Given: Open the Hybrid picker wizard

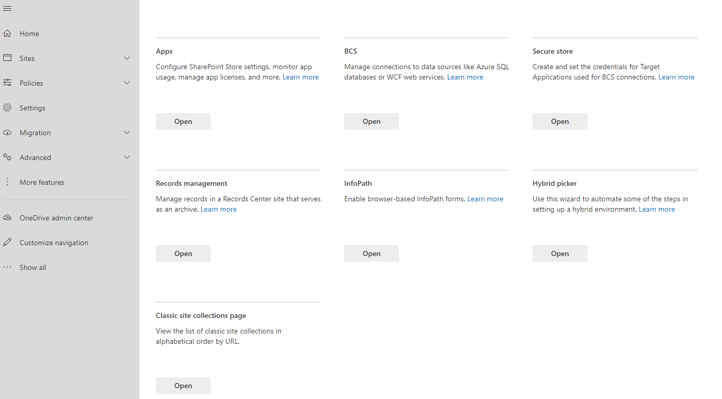Looking at the screenshot, I should pyautogui.click(x=560, y=253).
